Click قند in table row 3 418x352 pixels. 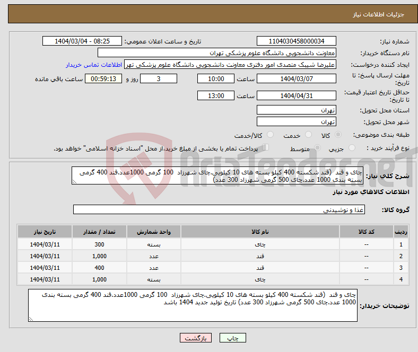click(x=260, y=268)
